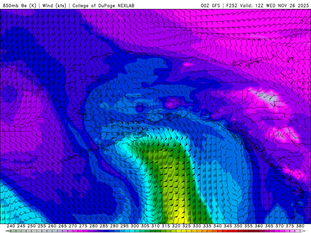
Task: Click the 345 color scale label
Action: point(228,226)
